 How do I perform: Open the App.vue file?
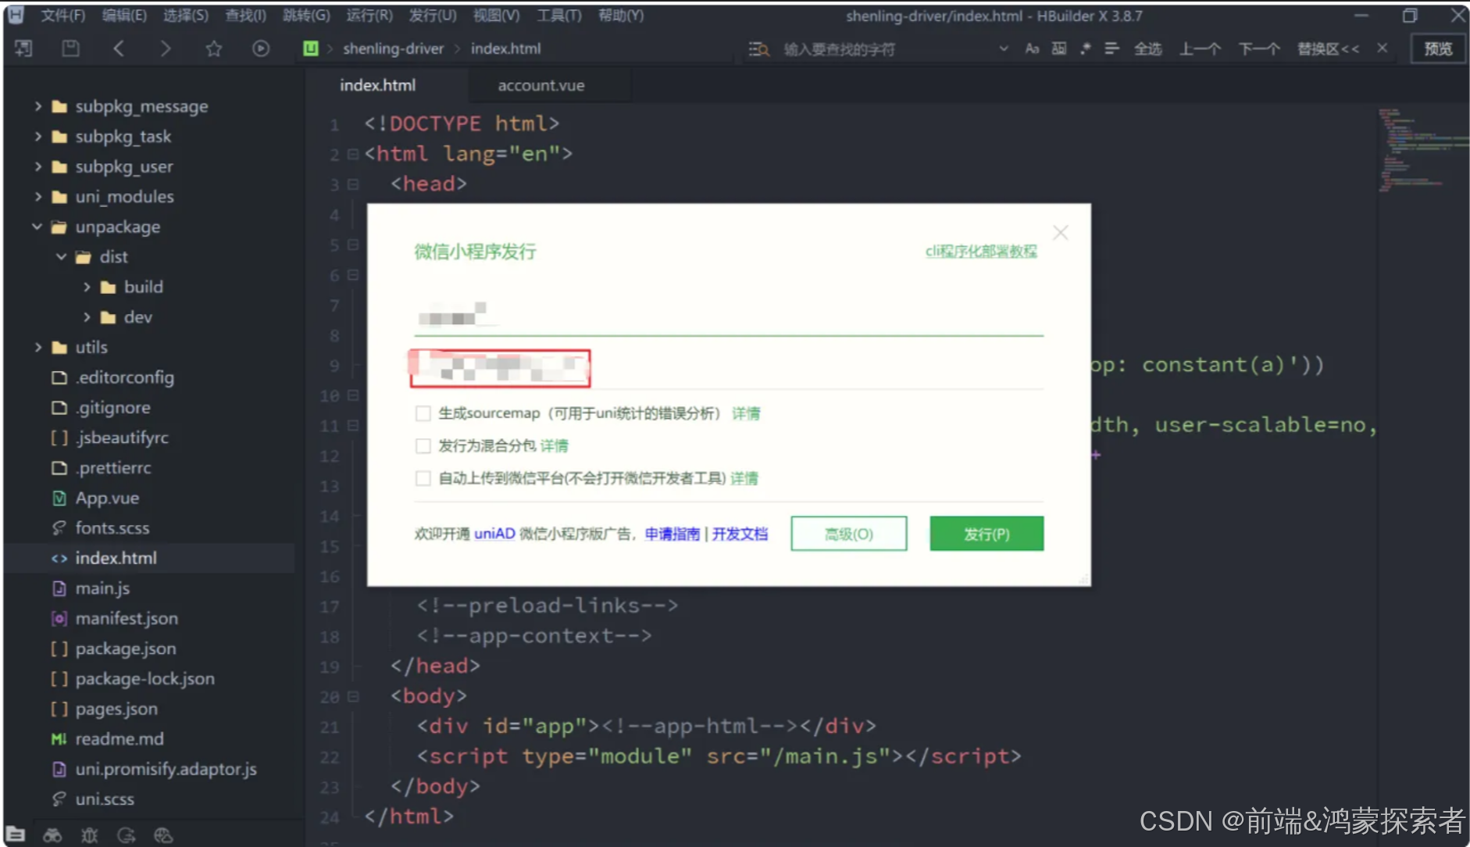pos(107,499)
